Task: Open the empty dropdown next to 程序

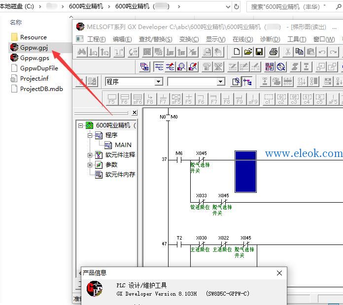Action: [221, 82]
